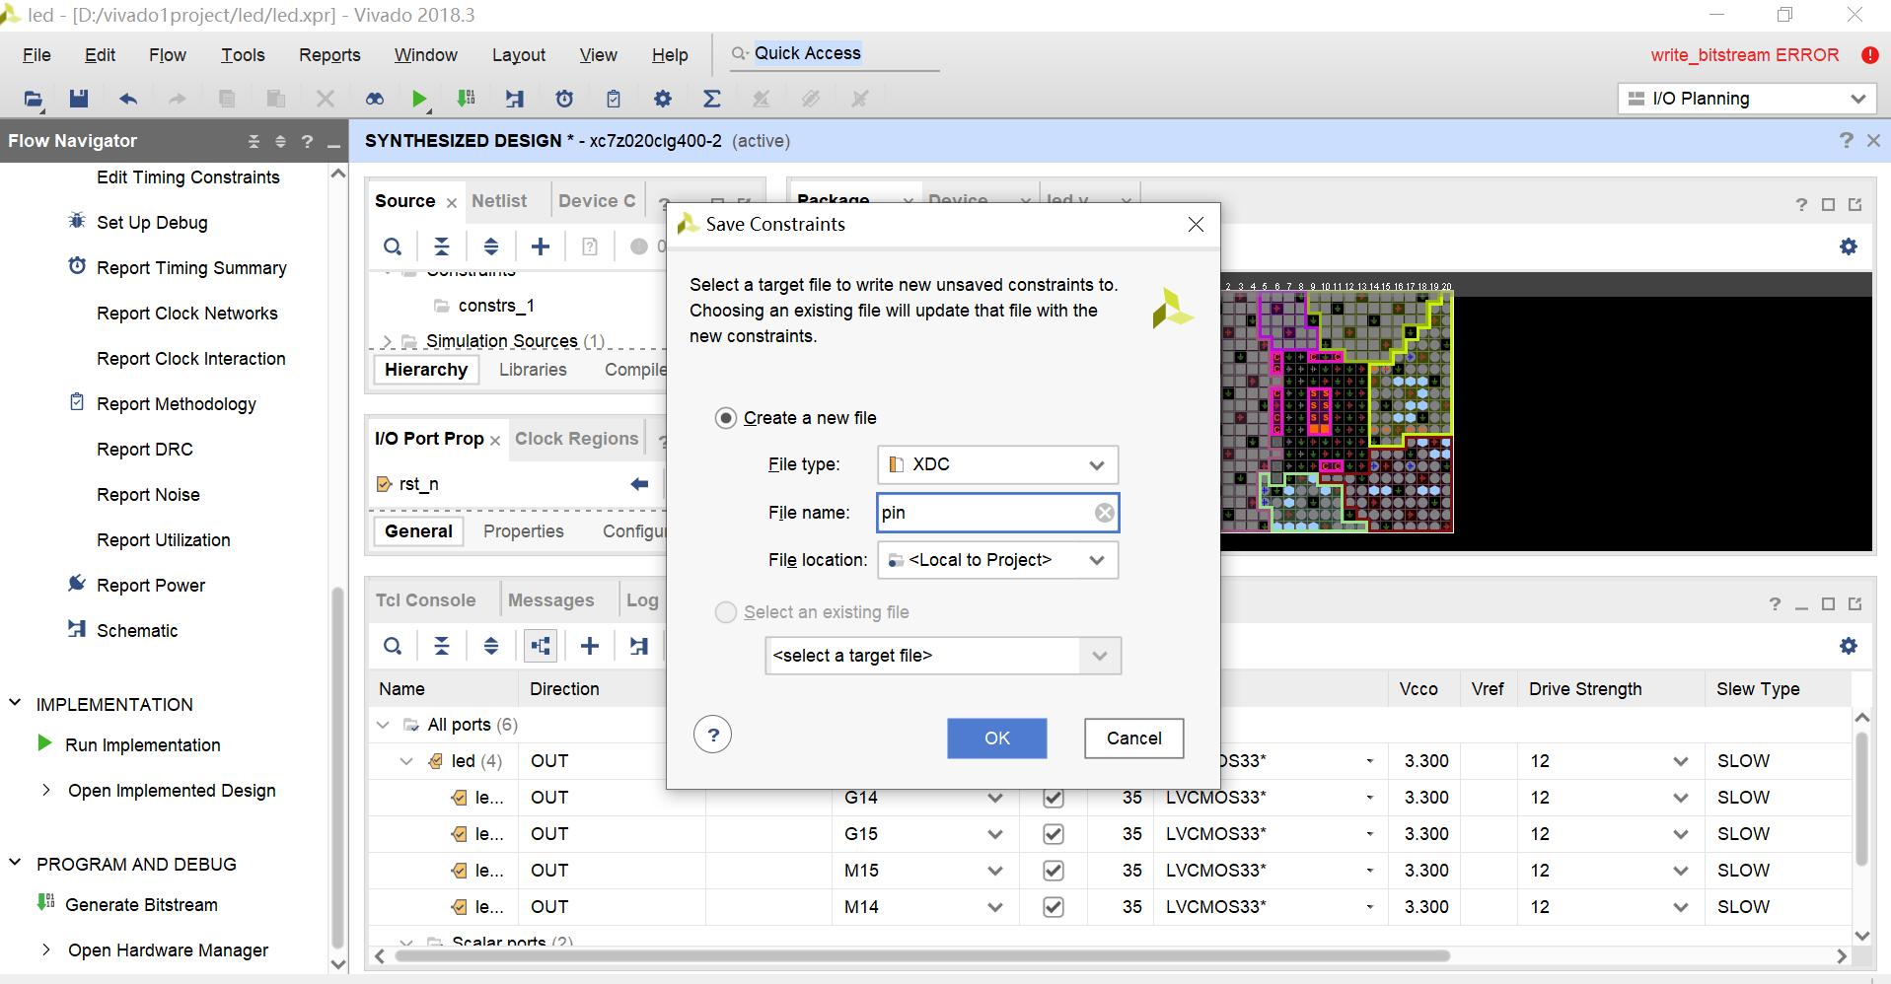
Task: Click the Undo arrow icon
Action: coord(128,99)
